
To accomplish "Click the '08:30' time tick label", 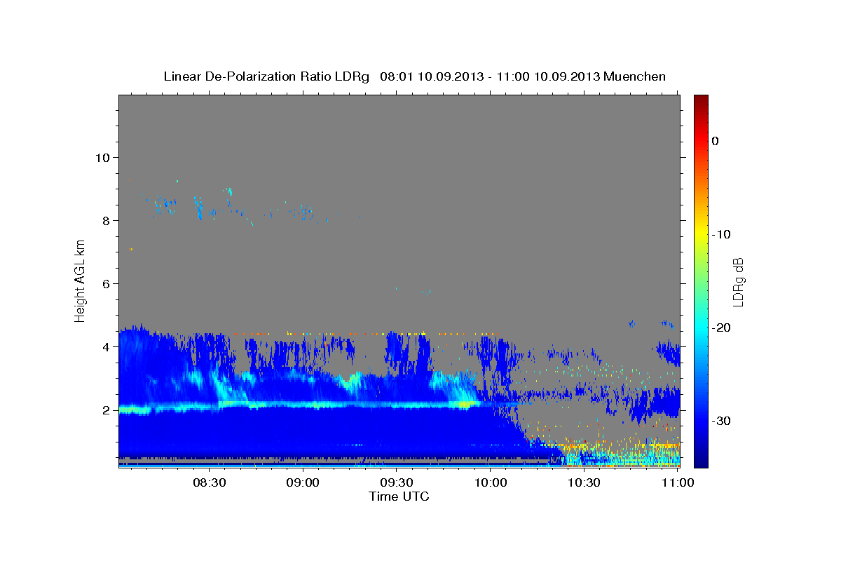I will click(209, 483).
